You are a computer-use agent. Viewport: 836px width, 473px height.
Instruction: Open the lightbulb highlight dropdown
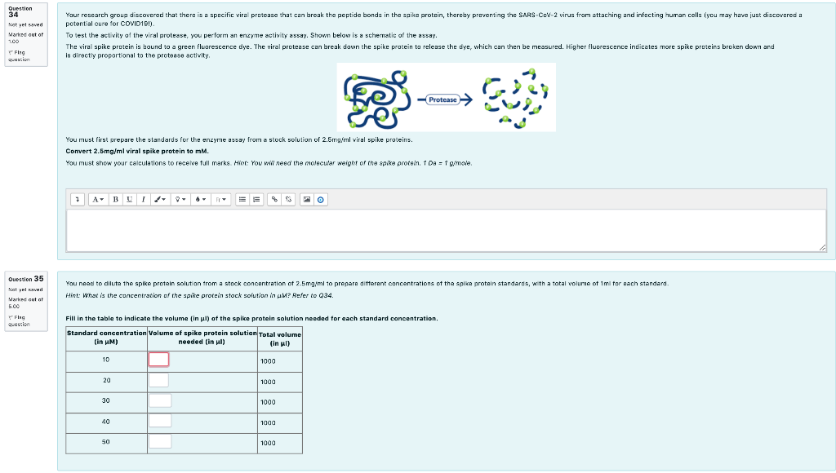coord(180,199)
